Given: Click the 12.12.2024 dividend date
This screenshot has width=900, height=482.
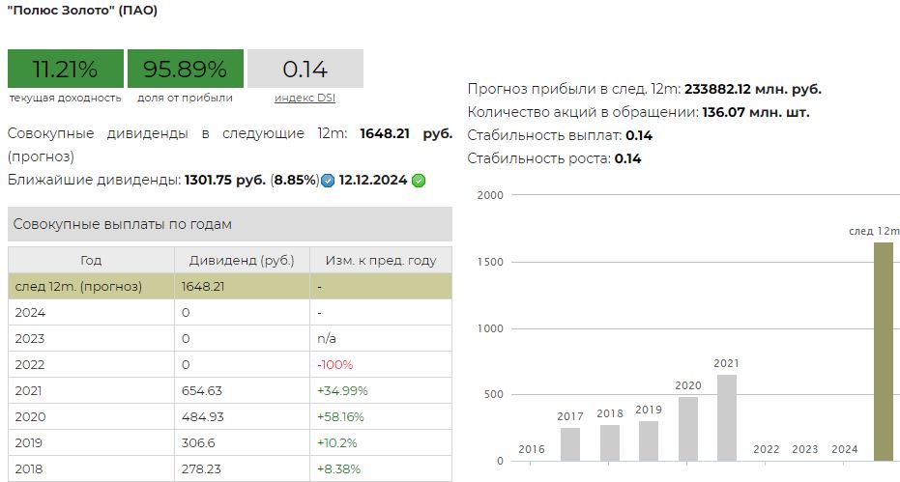Looking at the screenshot, I should [373, 181].
